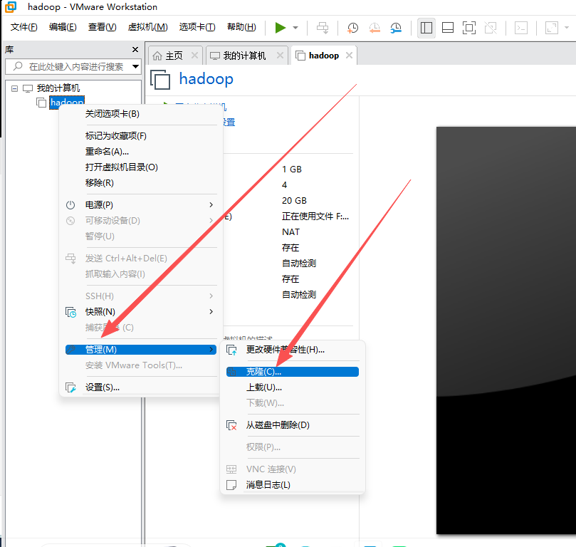
Task: Take a snapshot with the clock-plus icon
Action: pos(352,28)
